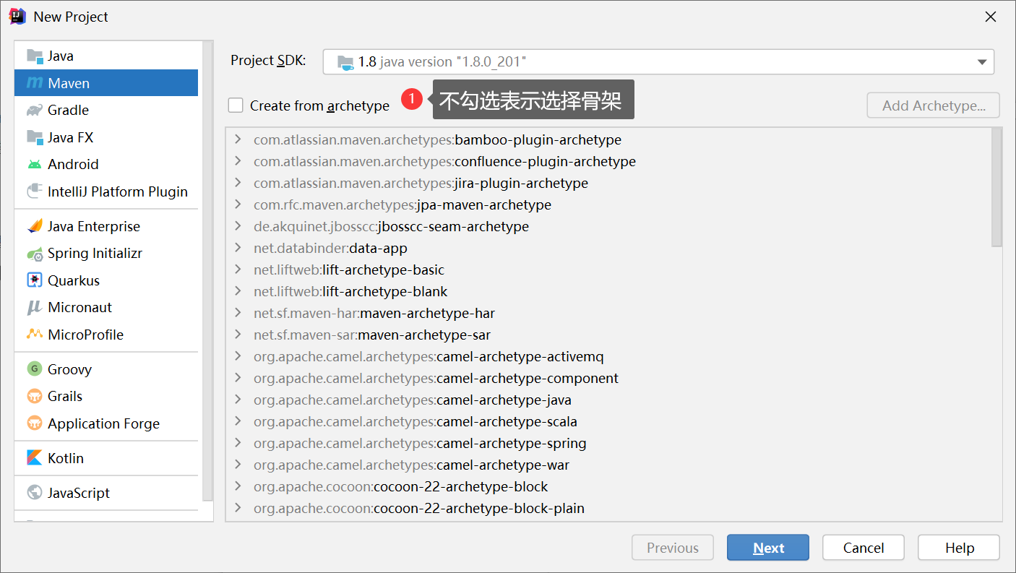Pick the Android project type
Viewport: 1016px width, 573px height.
coord(106,164)
